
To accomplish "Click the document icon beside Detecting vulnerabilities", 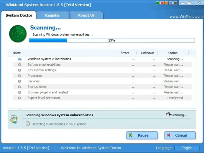I will [28, 123].
